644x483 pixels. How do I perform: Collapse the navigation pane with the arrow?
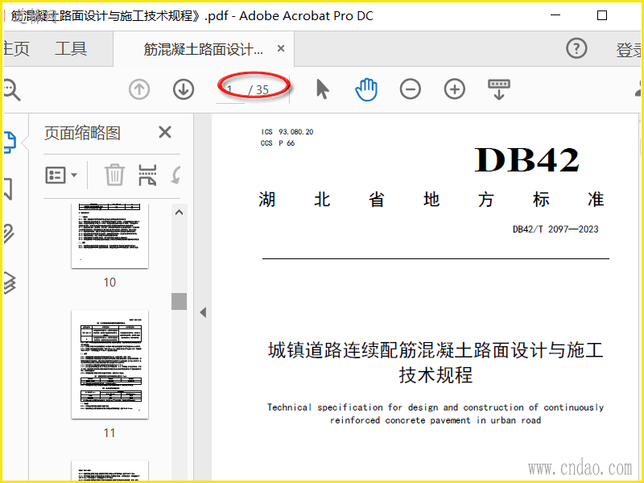203,312
